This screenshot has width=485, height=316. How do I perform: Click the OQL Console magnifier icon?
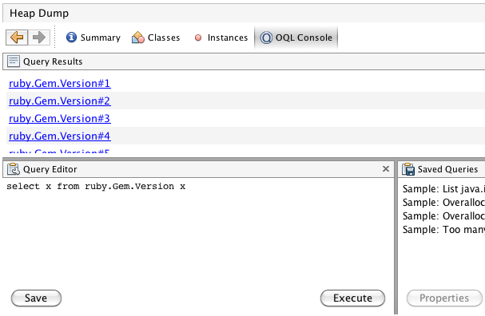click(x=266, y=38)
